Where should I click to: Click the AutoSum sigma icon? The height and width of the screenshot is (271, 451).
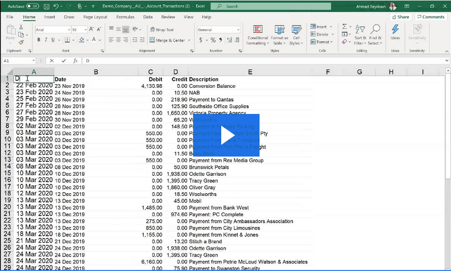(344, 27)
